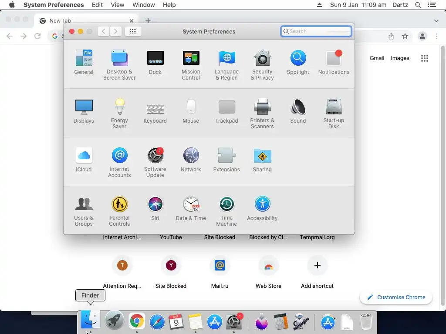Close the New Tab tab in Chrome
This screenshot has width=446, height=334.
[132, 21]
